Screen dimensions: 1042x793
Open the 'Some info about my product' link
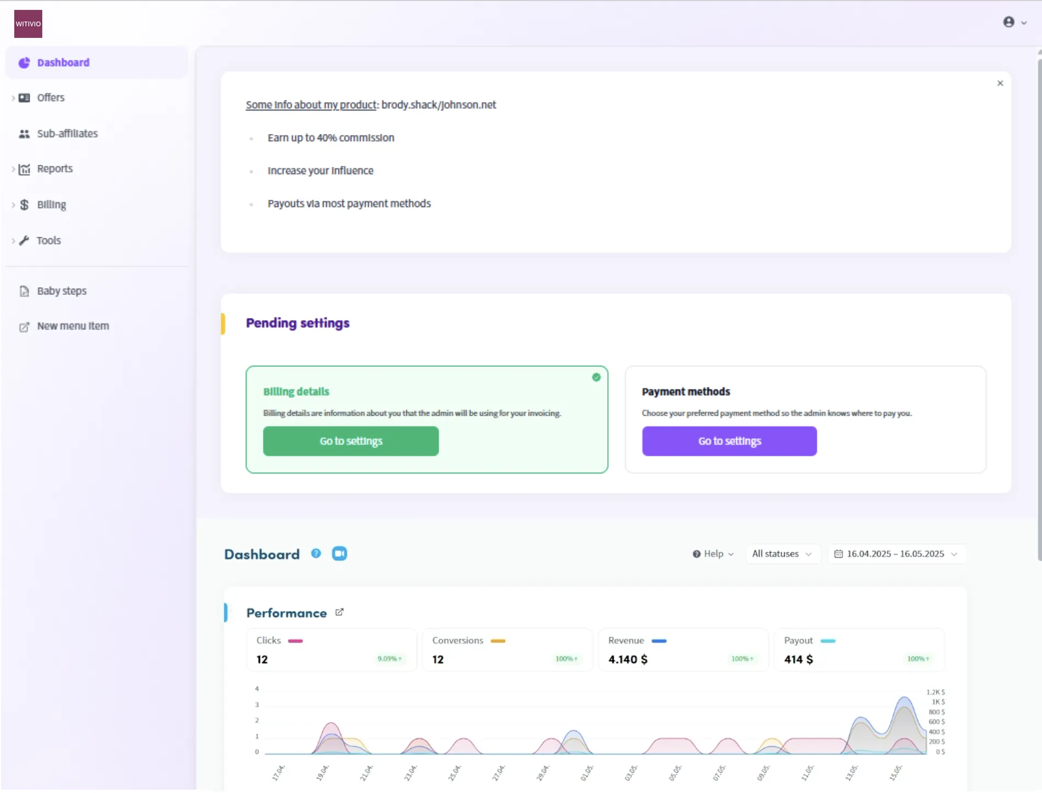pos(311,105)
